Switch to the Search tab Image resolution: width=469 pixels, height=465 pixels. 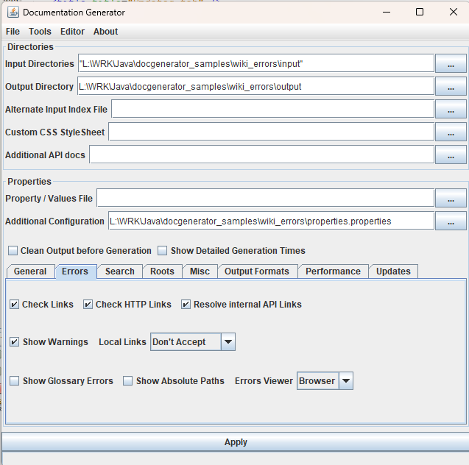click(x=119, y=271)
